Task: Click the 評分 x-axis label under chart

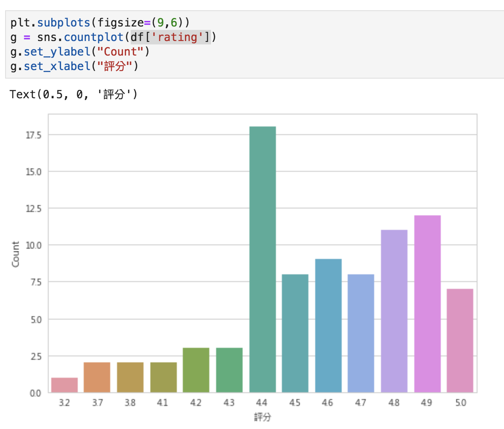Action: coord(263,417)
